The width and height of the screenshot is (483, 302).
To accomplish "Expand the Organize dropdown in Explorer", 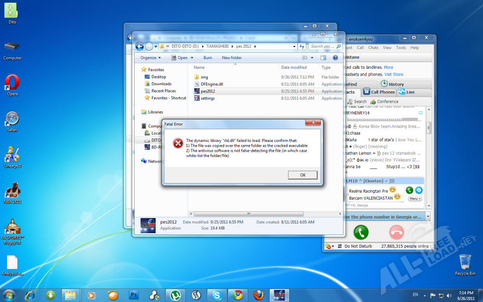I will coord(150,58).
